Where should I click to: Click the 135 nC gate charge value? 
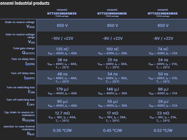[62, 49]
